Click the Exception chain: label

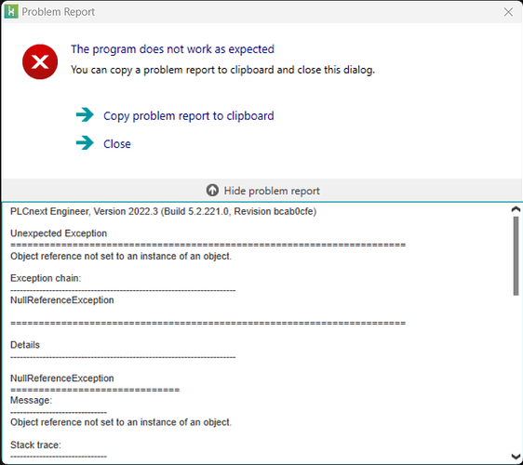[x=46, y=278]
